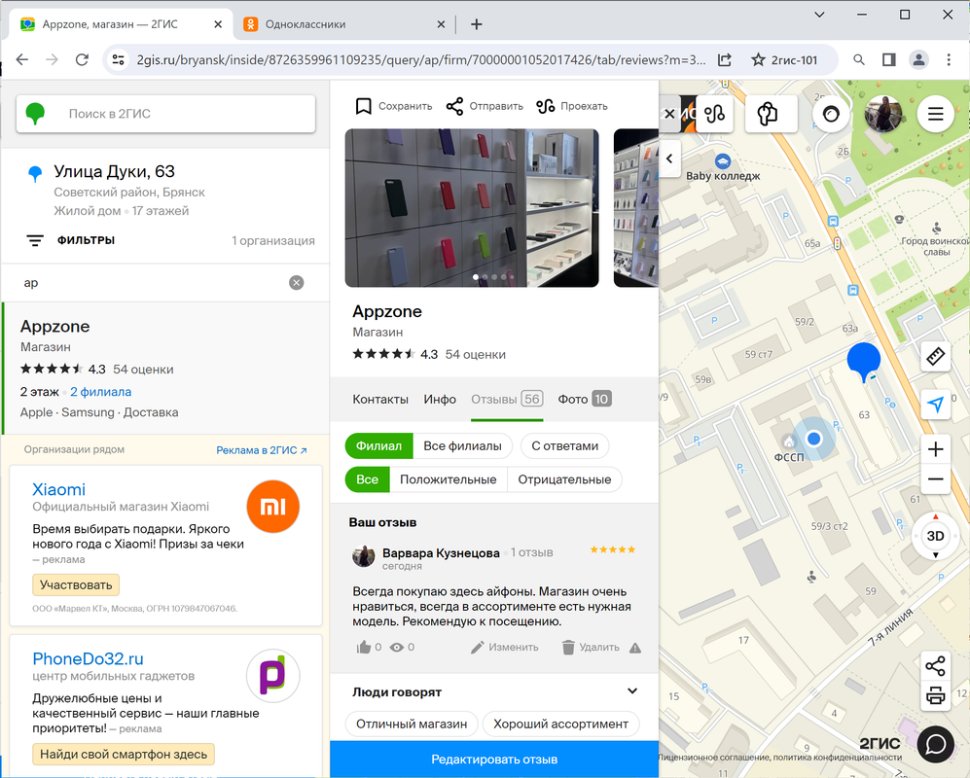Click Найди свой смартфон здесь button

click(124, 754)
